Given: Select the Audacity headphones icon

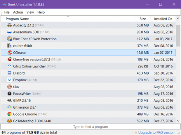Looking at the screenshot, I should (9, 25).
